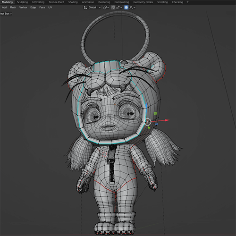Click the blue Z-axis gizmo arrow

coord(146,105)
